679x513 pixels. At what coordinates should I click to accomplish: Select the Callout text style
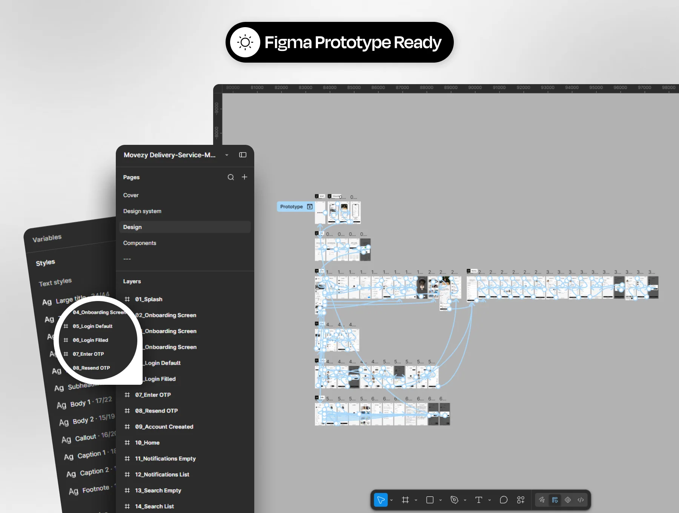tap(89, 437)
